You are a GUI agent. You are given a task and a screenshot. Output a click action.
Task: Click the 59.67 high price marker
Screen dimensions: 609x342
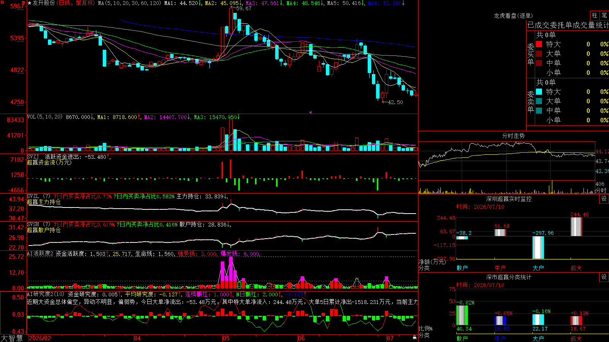point(244,8)
